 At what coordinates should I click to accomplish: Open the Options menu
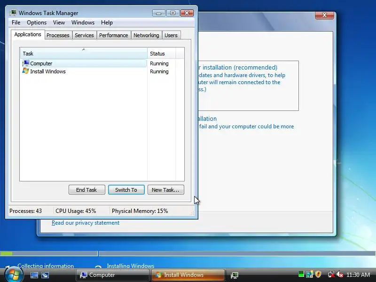coord(37,23)
